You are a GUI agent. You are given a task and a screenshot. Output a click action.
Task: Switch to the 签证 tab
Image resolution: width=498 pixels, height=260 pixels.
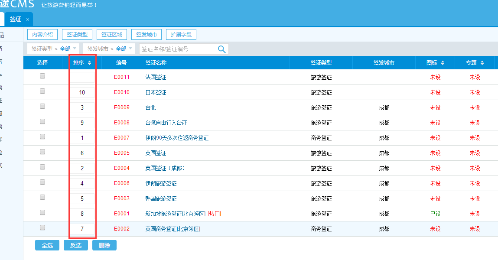point(16,19)
